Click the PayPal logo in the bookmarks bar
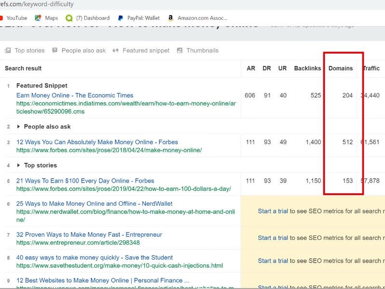The image size is (385, 289). 120,18
